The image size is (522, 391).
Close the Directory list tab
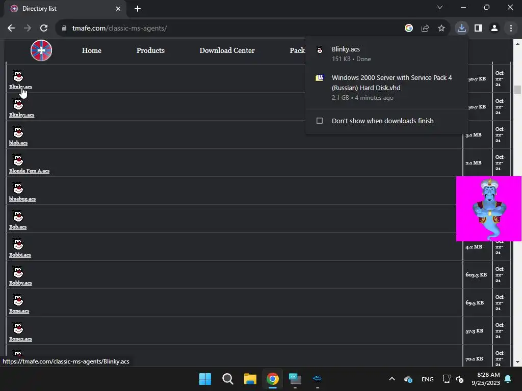118,9
